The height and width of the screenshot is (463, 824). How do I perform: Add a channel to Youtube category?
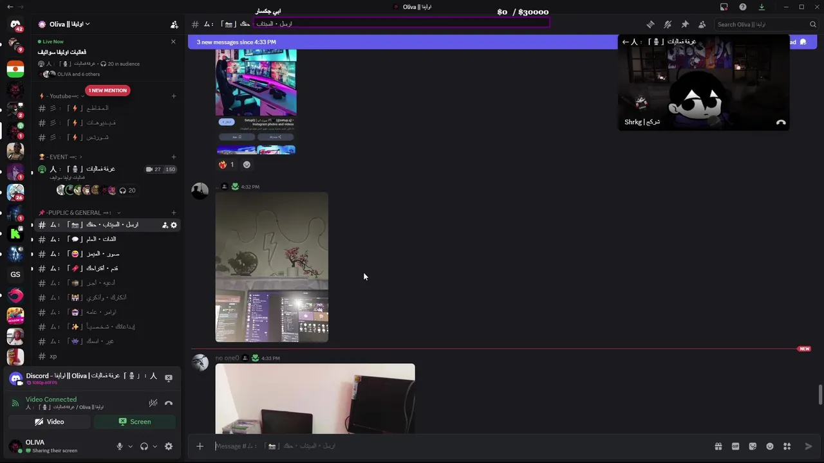coord(174,96)
